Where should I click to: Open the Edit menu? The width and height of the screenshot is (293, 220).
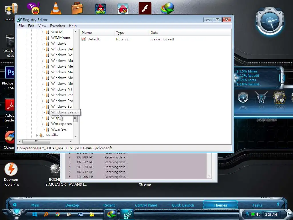pos(31,25)
